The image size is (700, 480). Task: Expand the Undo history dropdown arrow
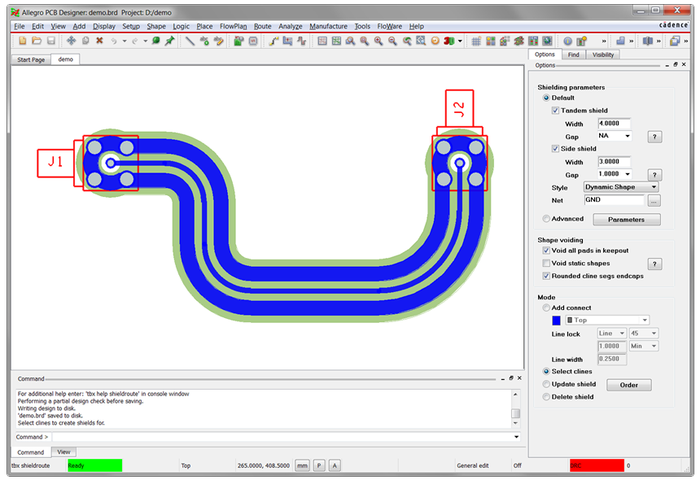[x=124, y=41]
